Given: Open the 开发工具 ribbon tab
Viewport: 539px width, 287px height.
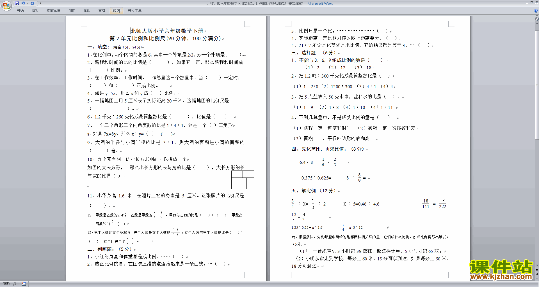Looking at the screenshot, I should [135, 11].
